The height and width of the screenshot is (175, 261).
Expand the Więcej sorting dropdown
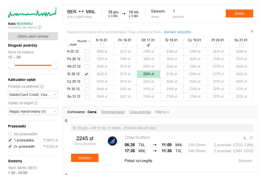(x=162, y=112)
